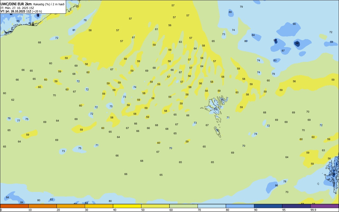The image size is (339, 212).
Task: Pick the bright yellow 40–50 legend segment
Action: 127,206
